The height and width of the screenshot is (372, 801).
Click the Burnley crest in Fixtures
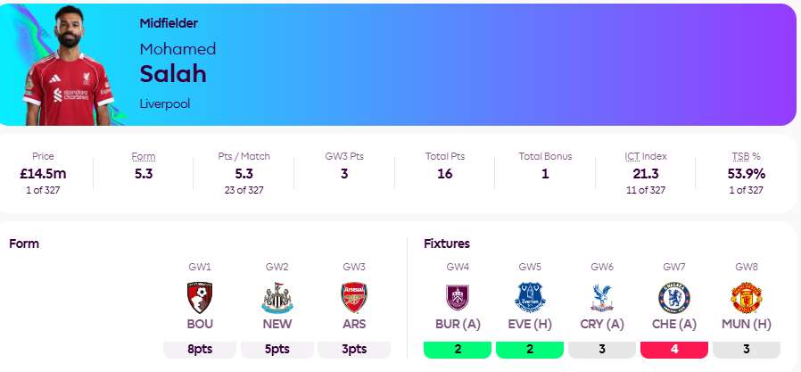click(458, 296)
